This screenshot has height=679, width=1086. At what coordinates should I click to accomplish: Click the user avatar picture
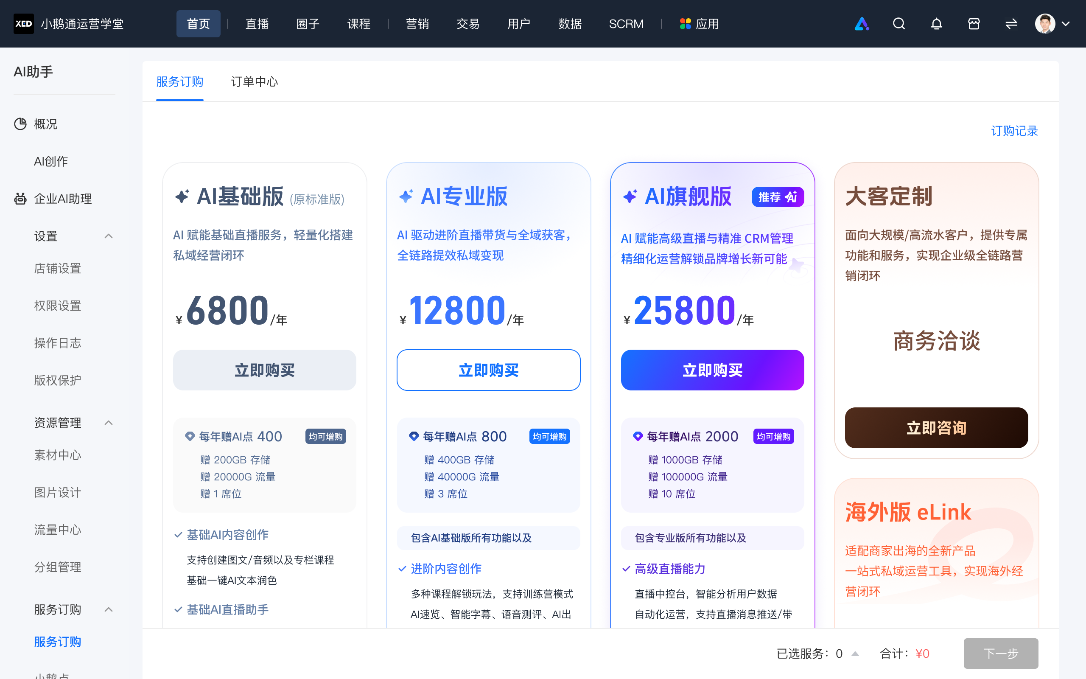[1045, 24]
